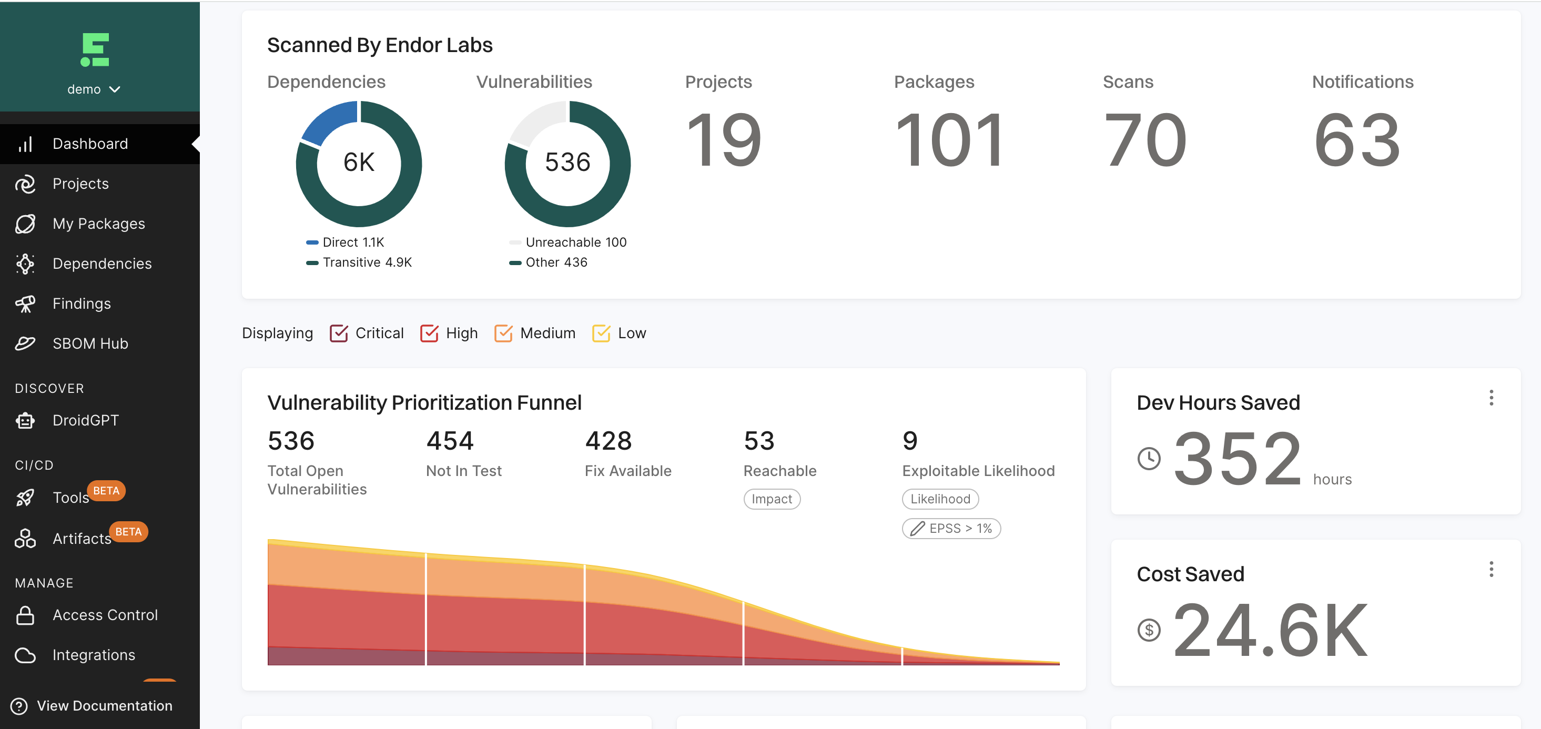
Task: Toggle the Medium severity checkbox
Action: [x=503, y=333]
